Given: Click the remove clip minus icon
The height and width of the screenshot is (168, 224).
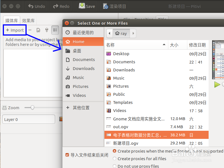Looking at the screenshot, I should [x=30, y=30].
